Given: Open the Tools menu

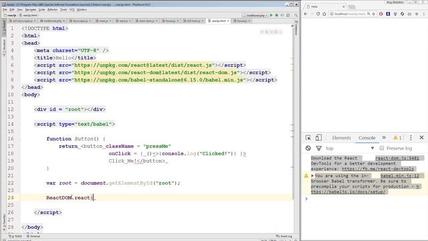Looking at the screenshot, I should coord(64,9).
